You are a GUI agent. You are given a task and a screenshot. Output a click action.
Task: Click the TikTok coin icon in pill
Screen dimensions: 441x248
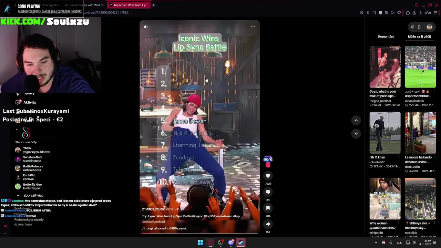pos(413,27)
